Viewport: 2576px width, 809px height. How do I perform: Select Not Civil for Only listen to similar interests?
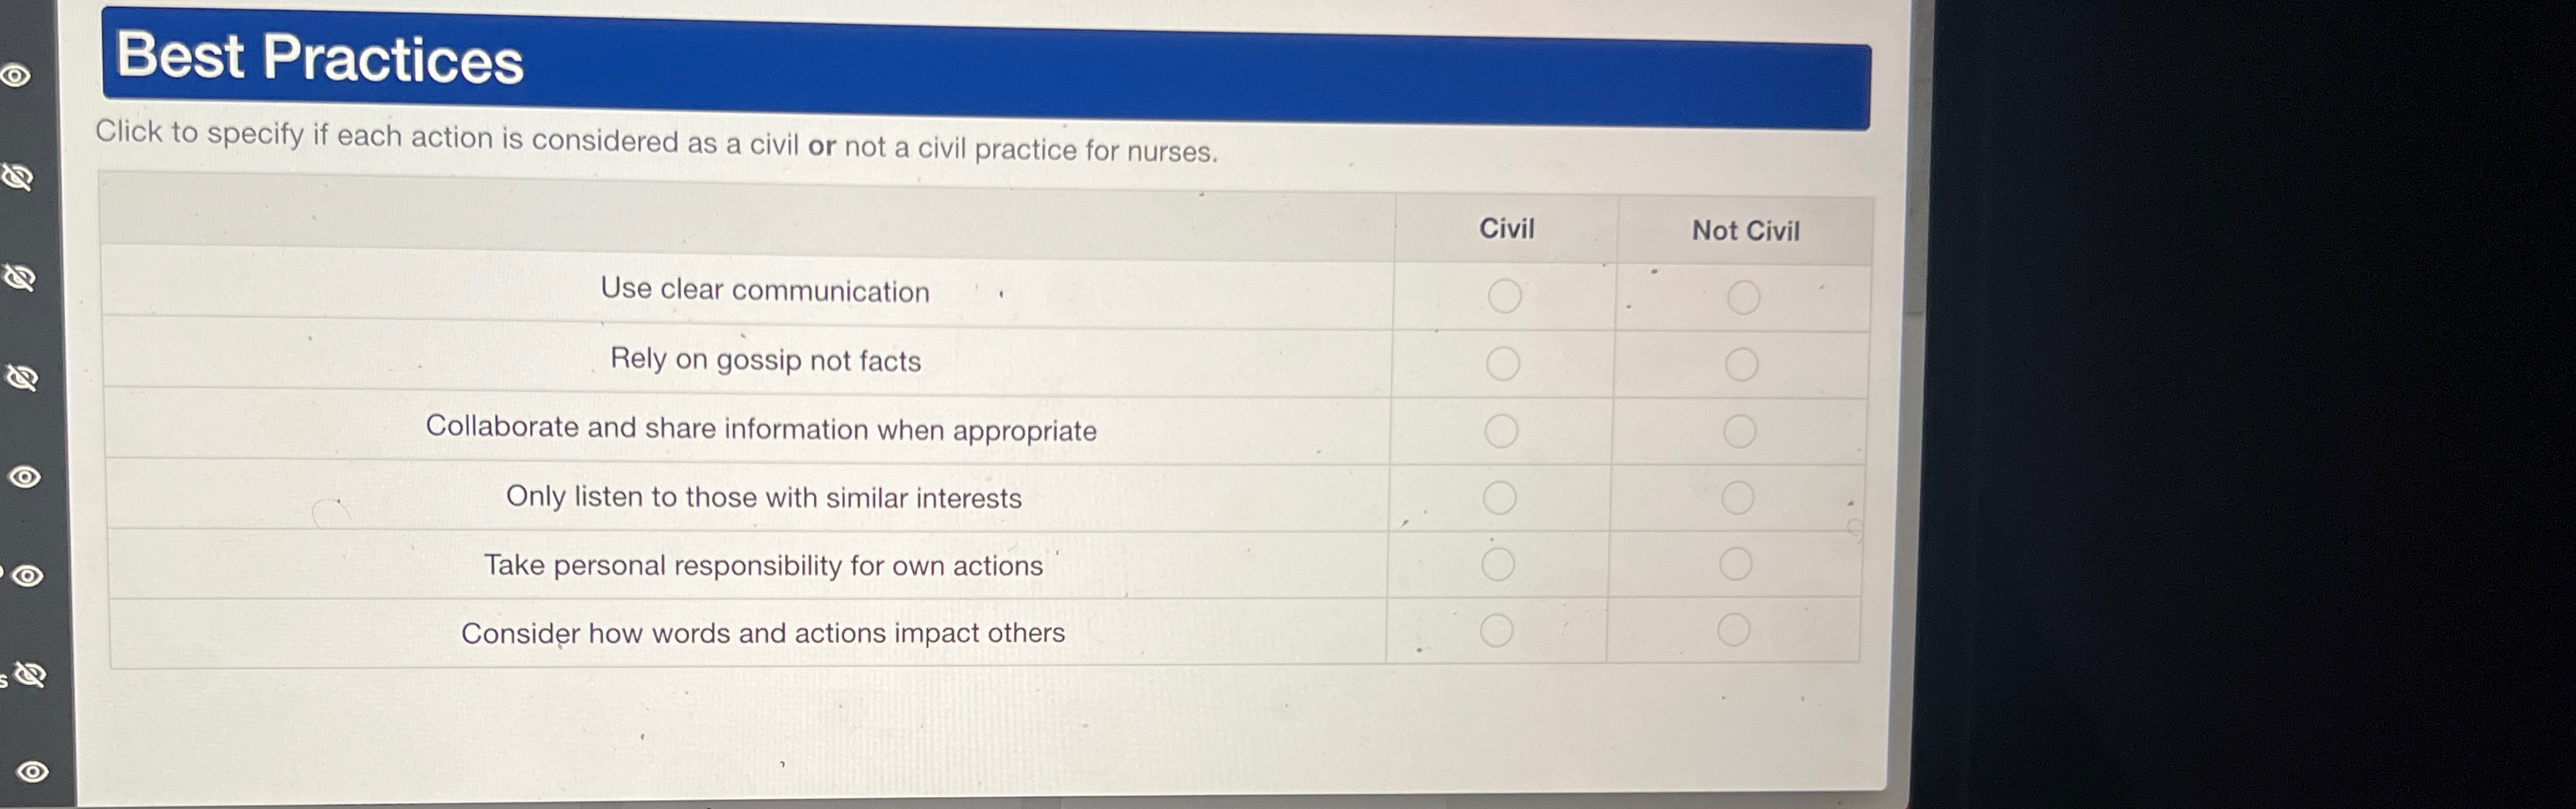click(x=1738, y=499)
